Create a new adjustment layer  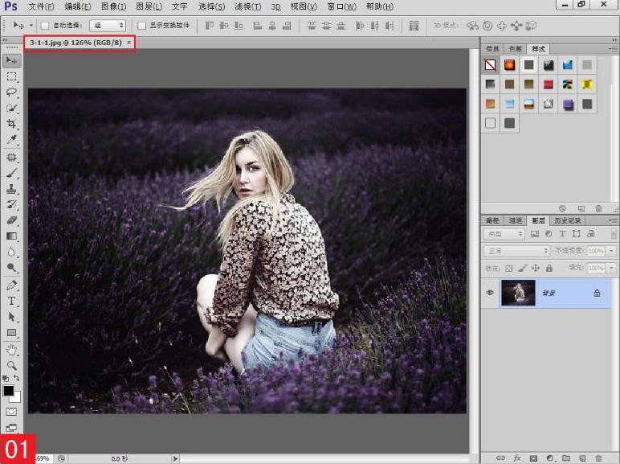[x=550, y=458]
